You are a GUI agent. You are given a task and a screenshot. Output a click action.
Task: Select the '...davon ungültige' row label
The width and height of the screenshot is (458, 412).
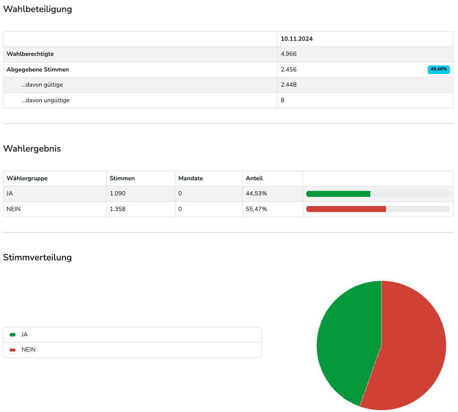tap(45, 100)
